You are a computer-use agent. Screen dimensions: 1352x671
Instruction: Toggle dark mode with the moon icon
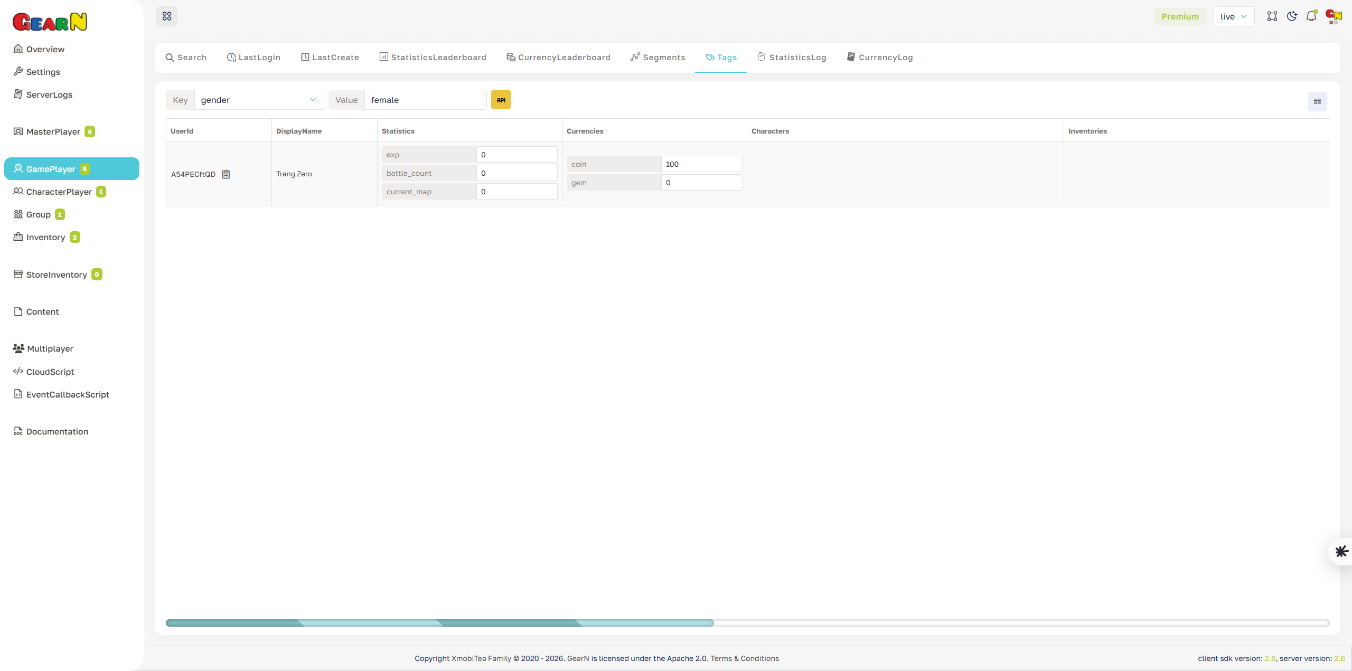pos(1292,16)
